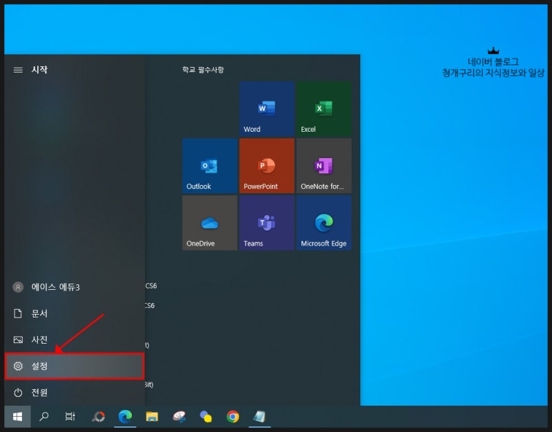Launch the PowerPoint tile
The image size is (552, 432).
coord(267,166)
